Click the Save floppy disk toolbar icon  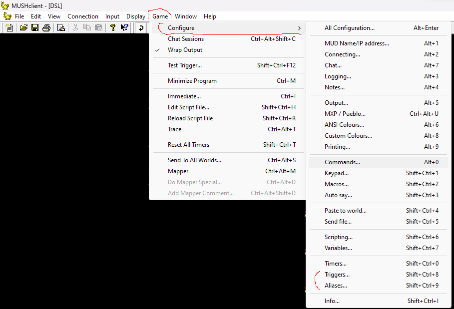[35, 28]
